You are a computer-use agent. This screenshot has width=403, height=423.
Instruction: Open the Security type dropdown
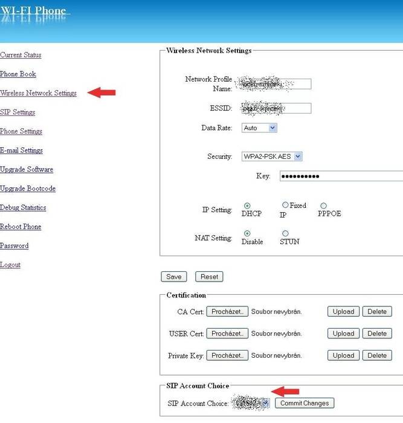271,157
